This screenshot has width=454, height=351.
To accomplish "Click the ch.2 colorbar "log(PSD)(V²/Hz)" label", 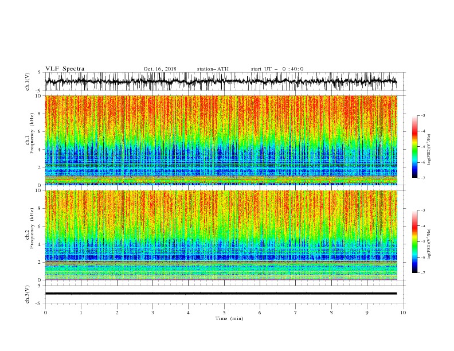I will [x=429, y=244].
